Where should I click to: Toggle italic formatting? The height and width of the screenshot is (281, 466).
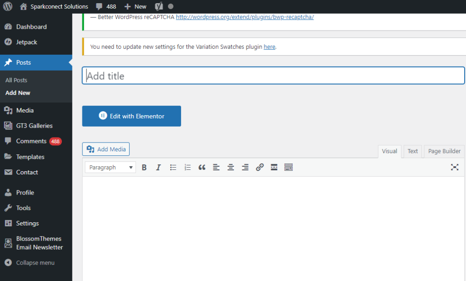click(x=158, y=168)
